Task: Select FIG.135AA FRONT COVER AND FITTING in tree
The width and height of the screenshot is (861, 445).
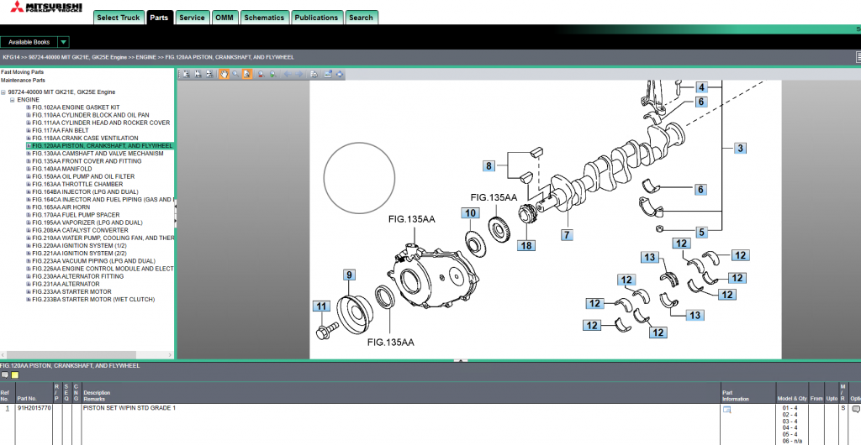Action: pos(87,161)
